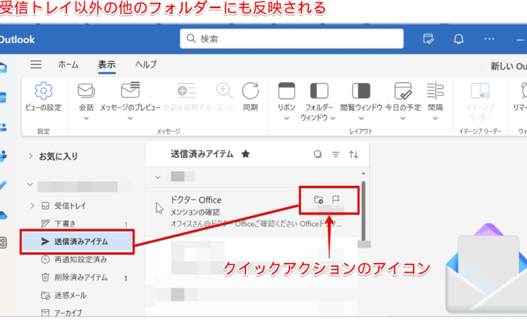Expand the 受信トレイ folder chevron

click(x=32, y=206)
